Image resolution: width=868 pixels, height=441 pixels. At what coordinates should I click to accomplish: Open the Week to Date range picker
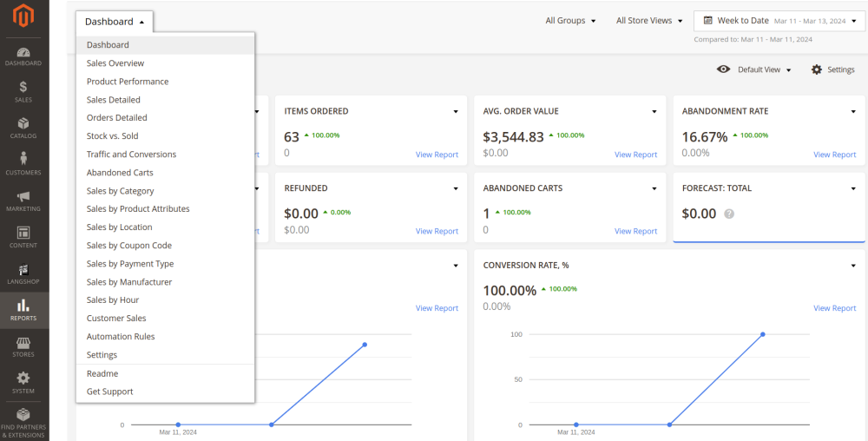tap(779, 21)
